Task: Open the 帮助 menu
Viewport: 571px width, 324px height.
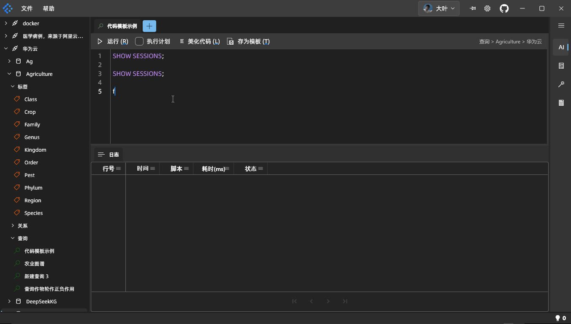Action: (49, 8)
